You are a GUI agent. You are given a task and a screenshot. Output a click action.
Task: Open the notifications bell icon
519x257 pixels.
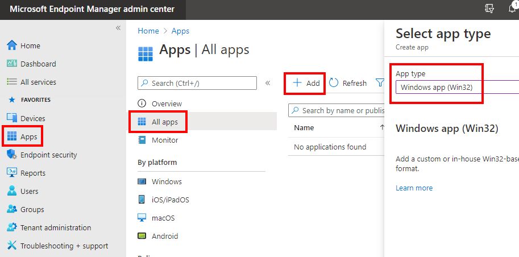512,9
